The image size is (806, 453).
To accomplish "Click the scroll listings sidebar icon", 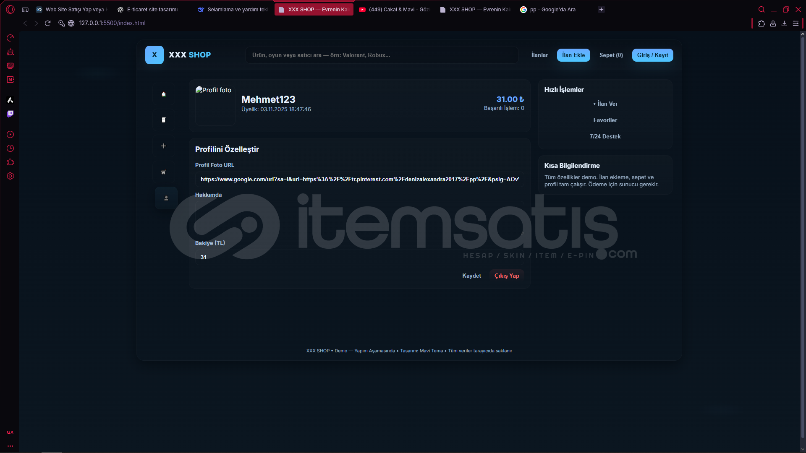I will [164, 120].
